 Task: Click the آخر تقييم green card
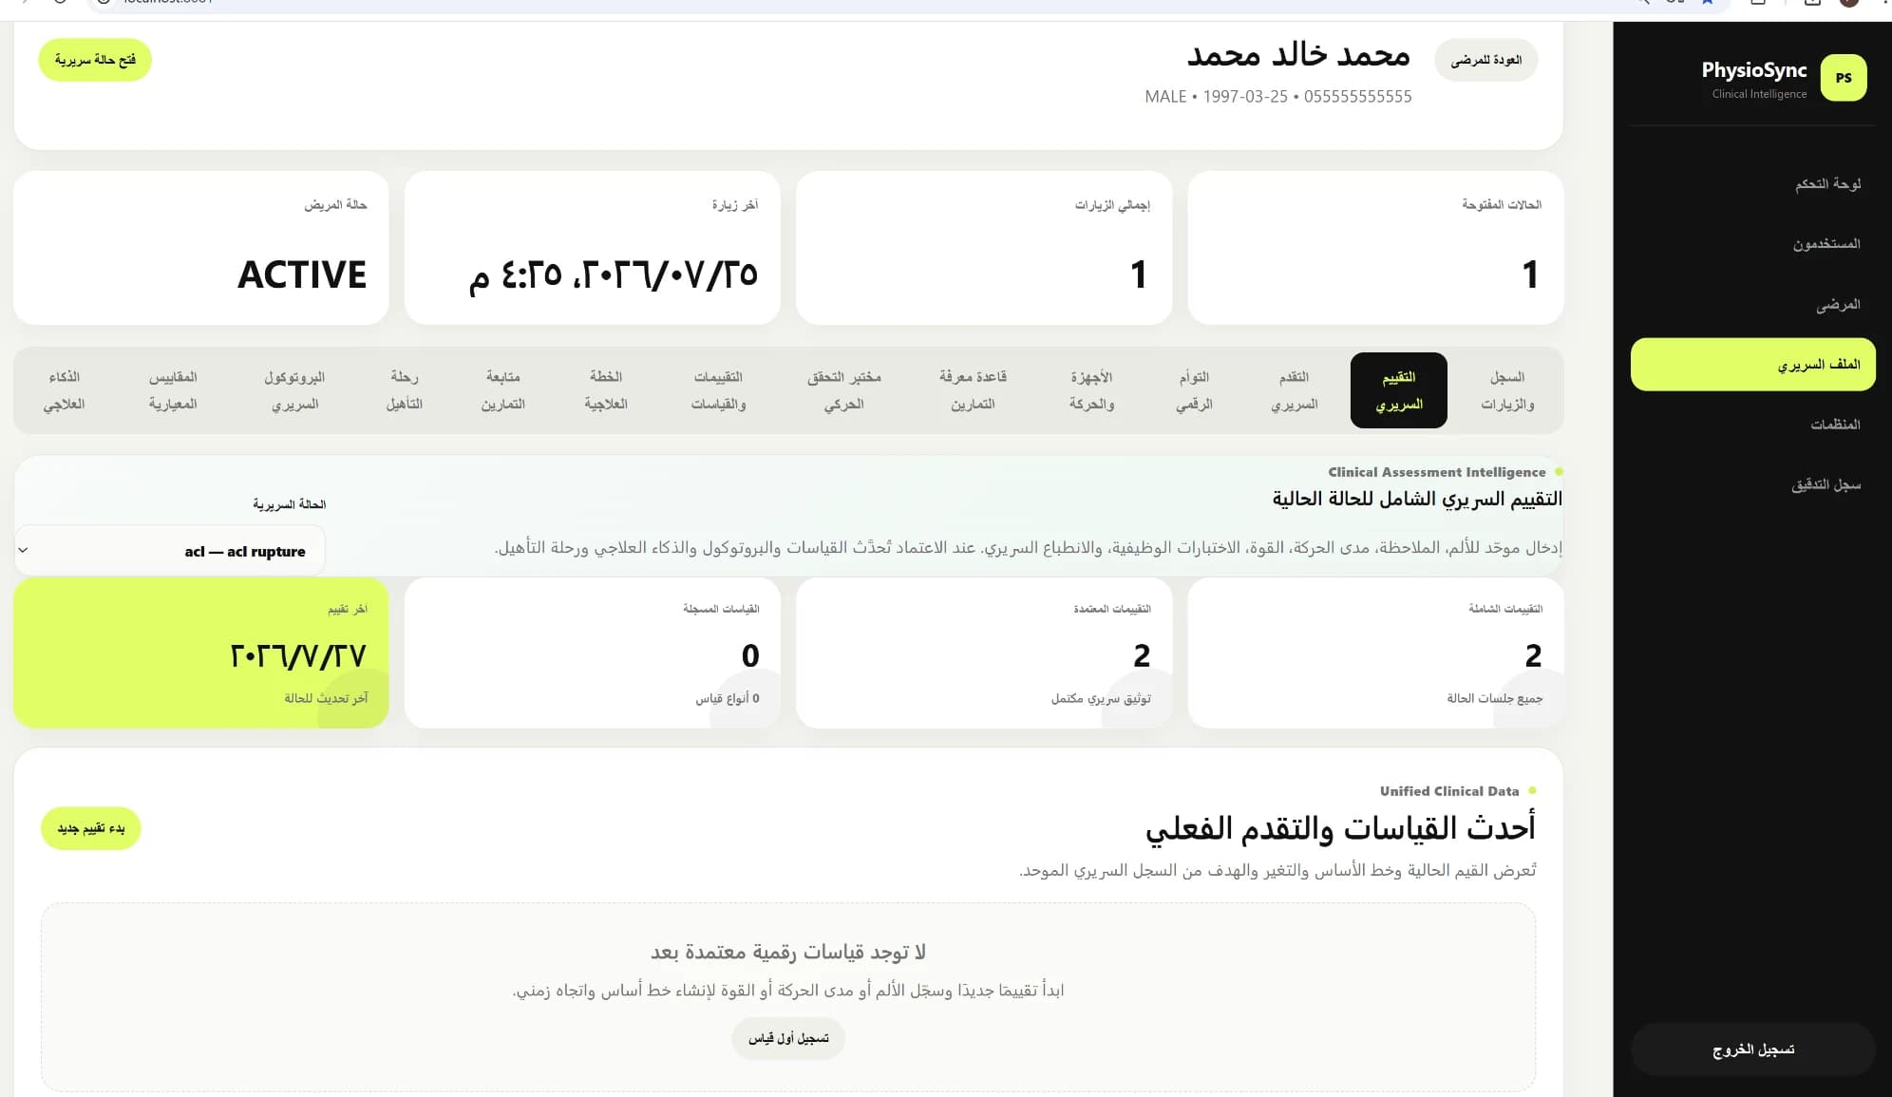(201, 653)
